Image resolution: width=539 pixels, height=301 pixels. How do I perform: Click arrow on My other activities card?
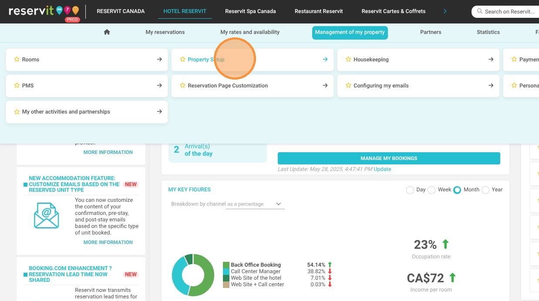[159, 112]
